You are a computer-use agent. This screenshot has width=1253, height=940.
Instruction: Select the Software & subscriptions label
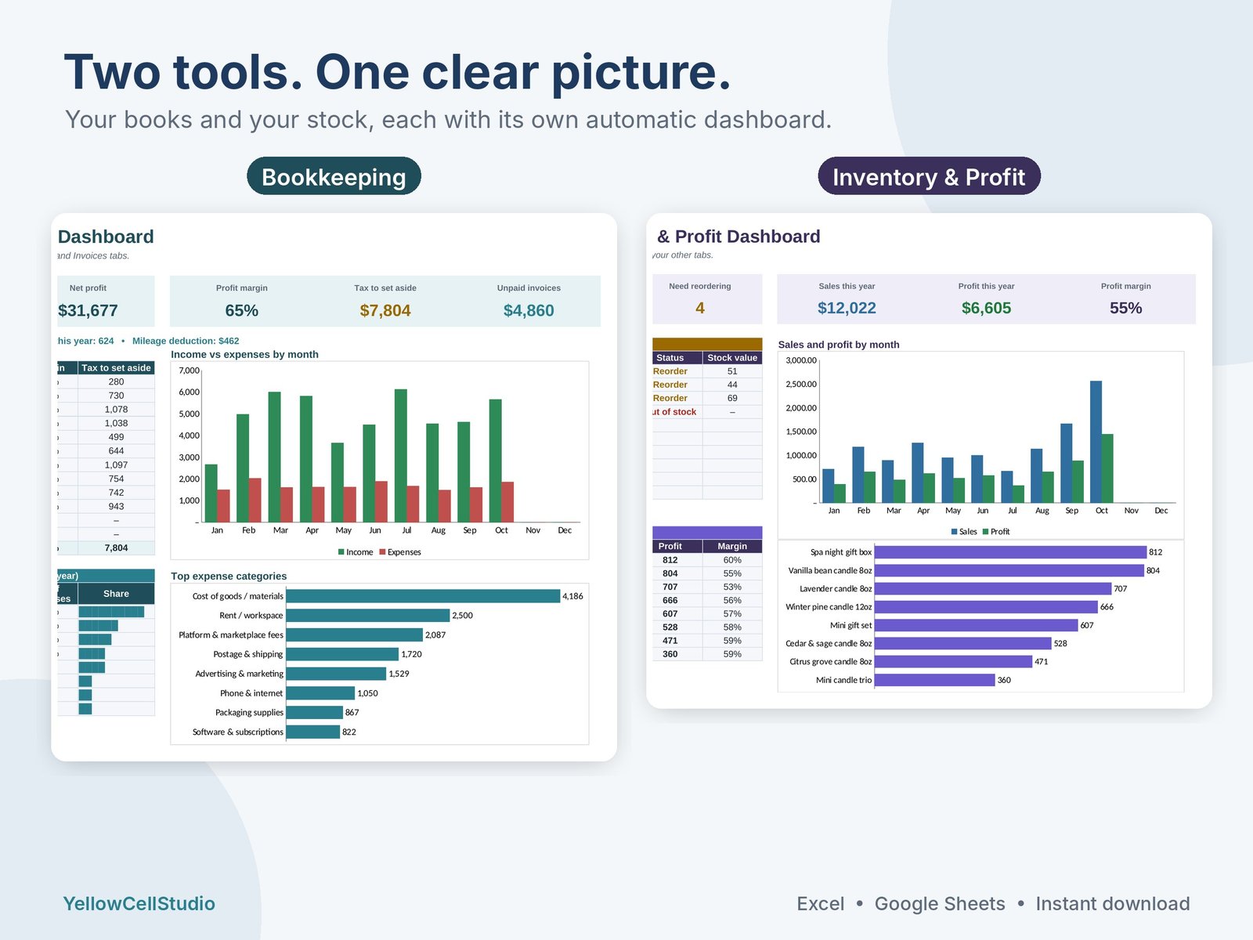pos(238,732)
